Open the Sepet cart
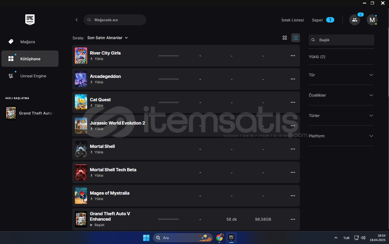Screen dimensions: 389x244 [x=323, y=20]
